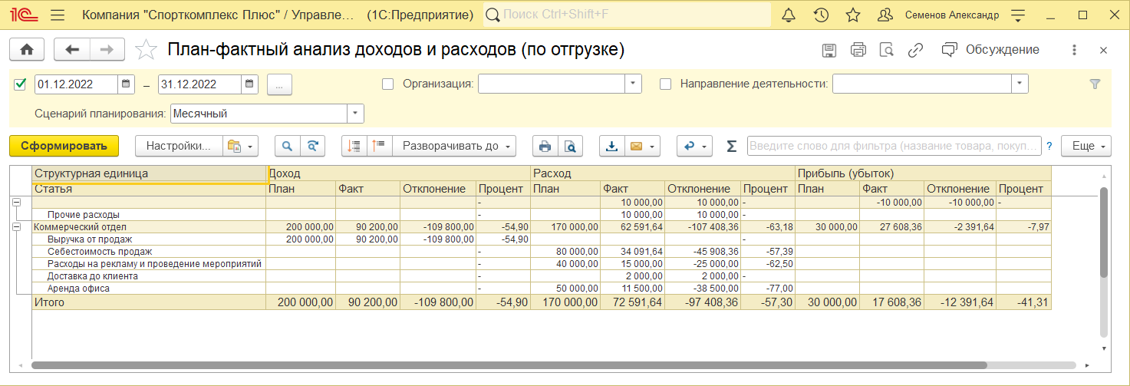Viewport: 1130px width, 386px height.
Task: Click the find magnifier toolbar icon
Action: [288, 146]
